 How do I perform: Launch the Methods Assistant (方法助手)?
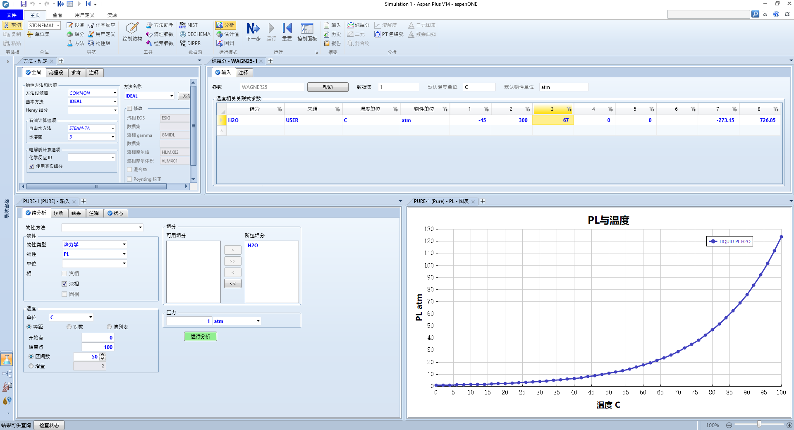click(x=160, y=25)
